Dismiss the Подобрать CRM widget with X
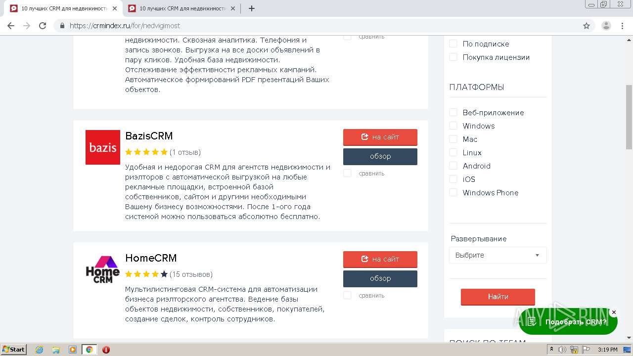Viewport: 633px width, 356px height. (x=614, y=312)
